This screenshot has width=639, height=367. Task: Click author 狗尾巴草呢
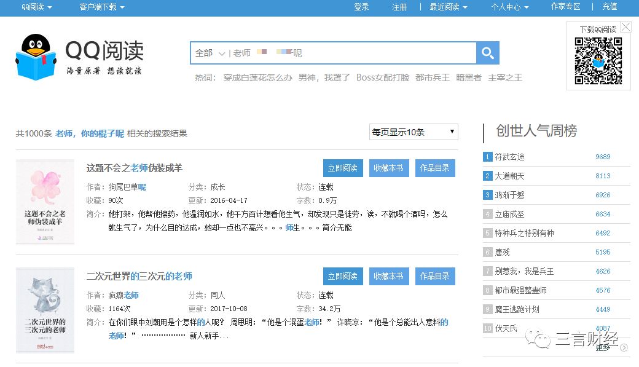[127, 187]
